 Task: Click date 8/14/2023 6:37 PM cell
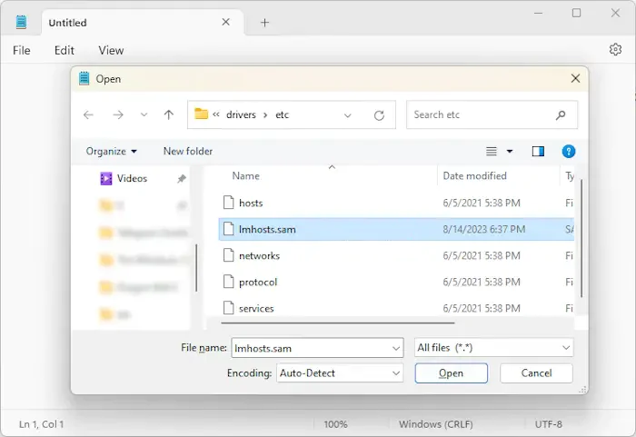point(484,229)
